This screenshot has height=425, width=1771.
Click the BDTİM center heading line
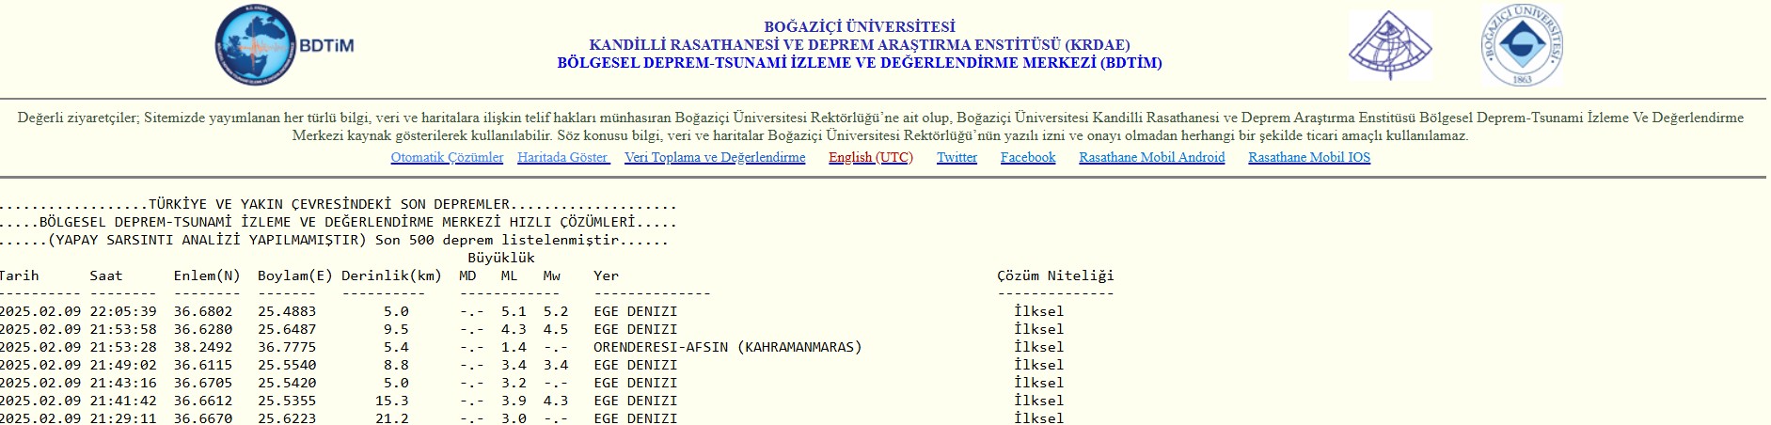(859, 63)
